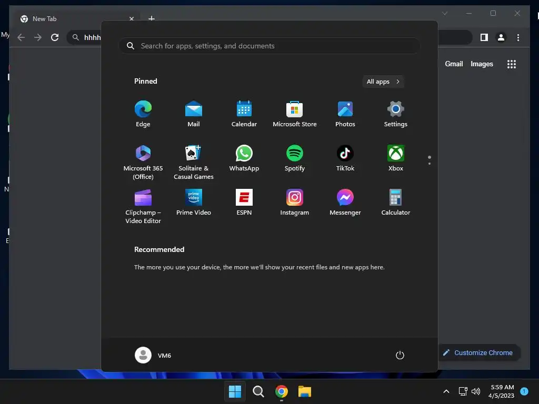539x404 pixels.
Task: Click the Start menu search field
Action: tap(269, 46)
